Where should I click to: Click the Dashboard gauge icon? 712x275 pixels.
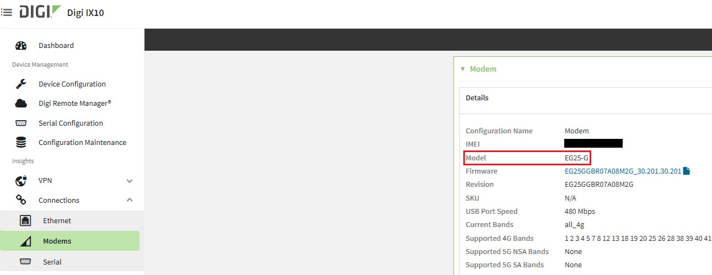click(21, 46)
